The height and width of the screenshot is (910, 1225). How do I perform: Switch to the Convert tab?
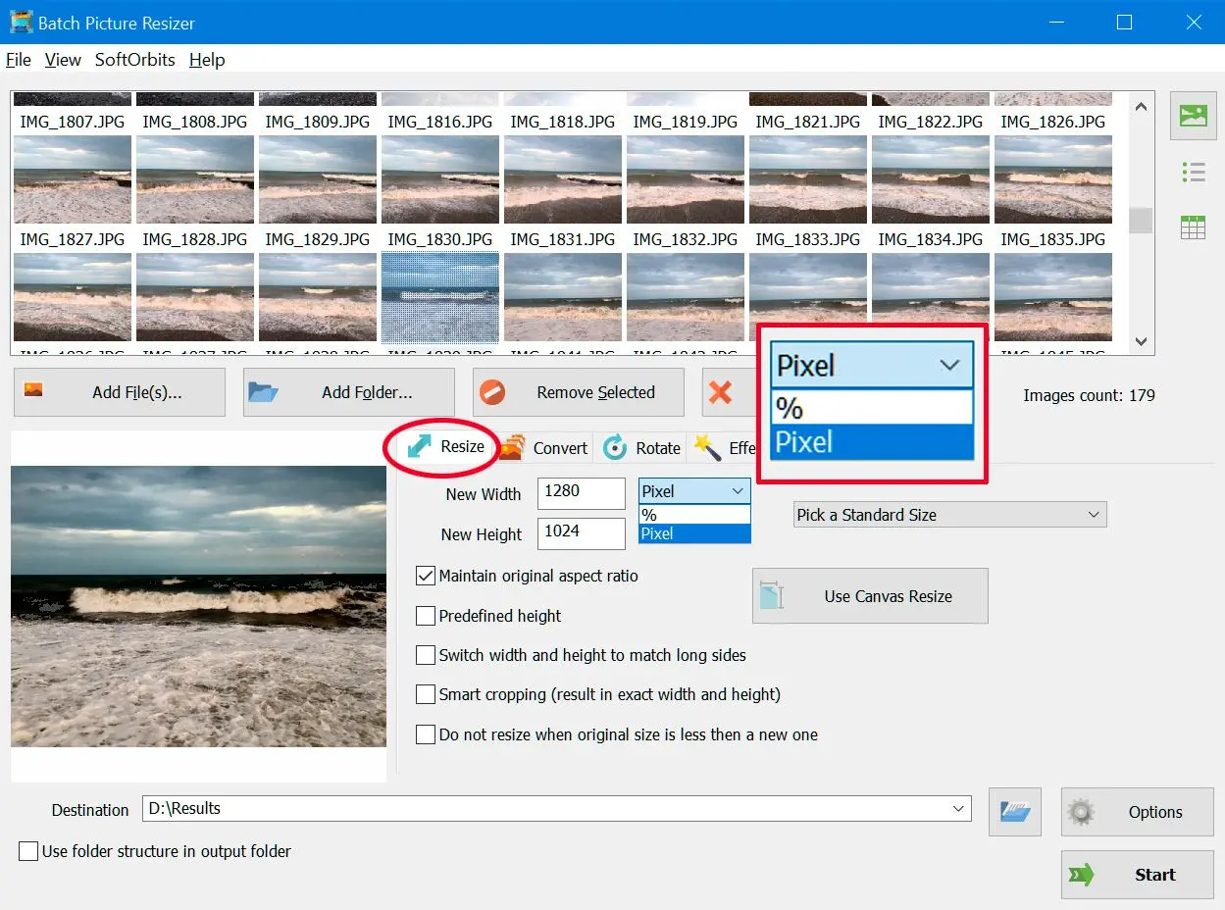[x=543, y=448]
